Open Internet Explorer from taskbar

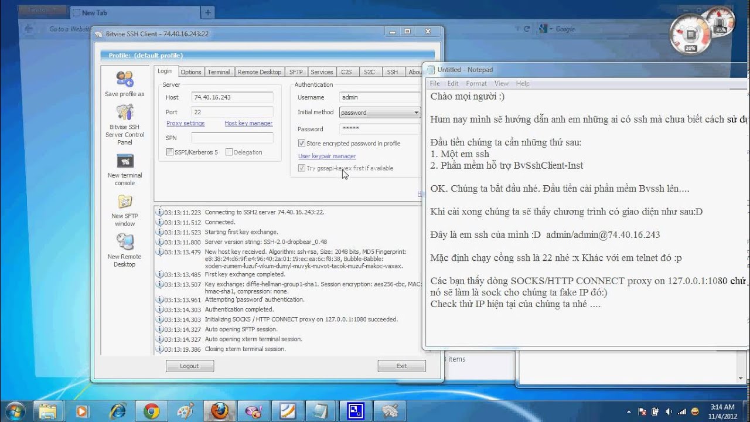pos(117,411)
